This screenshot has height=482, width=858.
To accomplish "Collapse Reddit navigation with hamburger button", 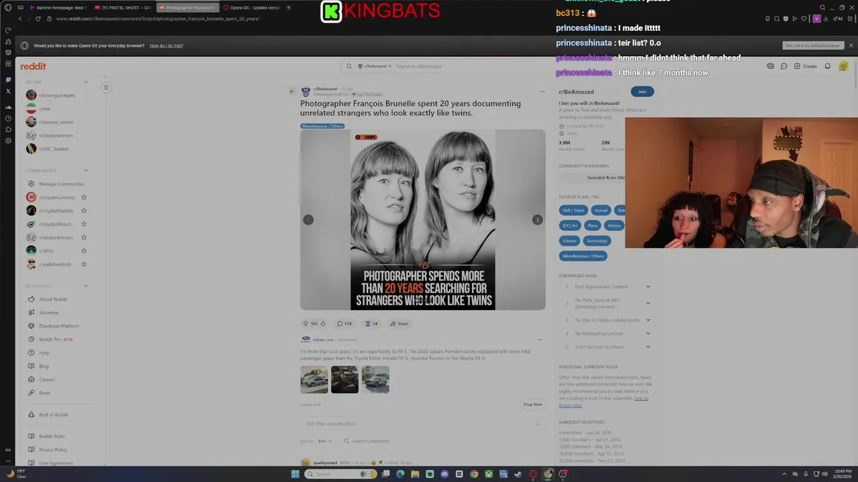I will pyautogui.click(x=106, y=88).
